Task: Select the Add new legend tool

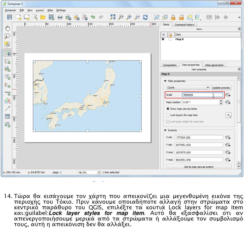Action: tap(7, 85)
